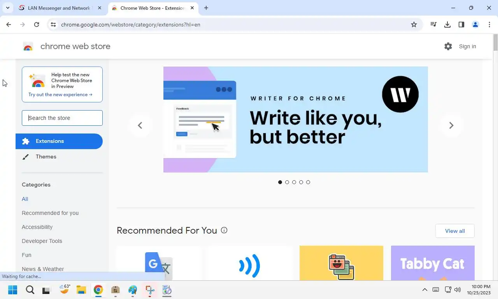Choose the All category

tap(25, 199)
